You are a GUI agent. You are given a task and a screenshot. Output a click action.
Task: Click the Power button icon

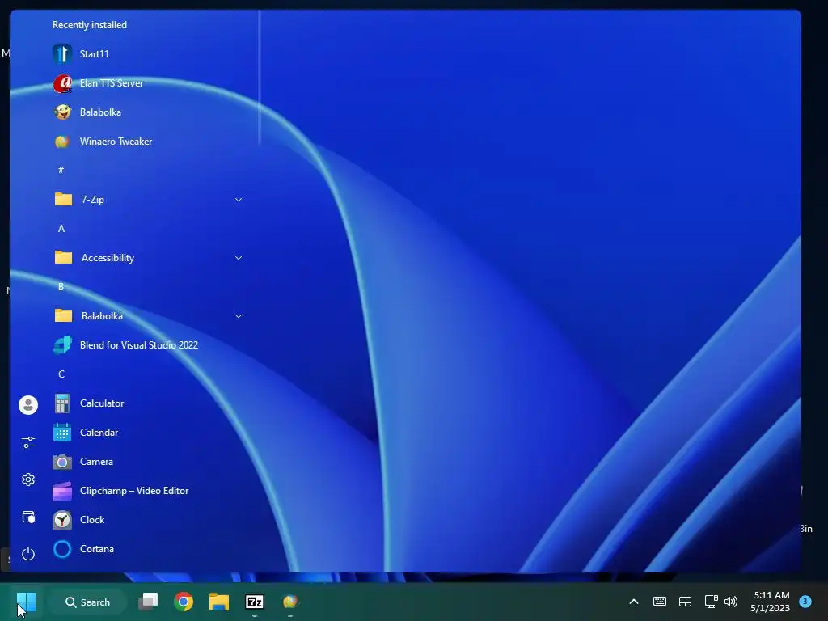[x=28, y=554]
